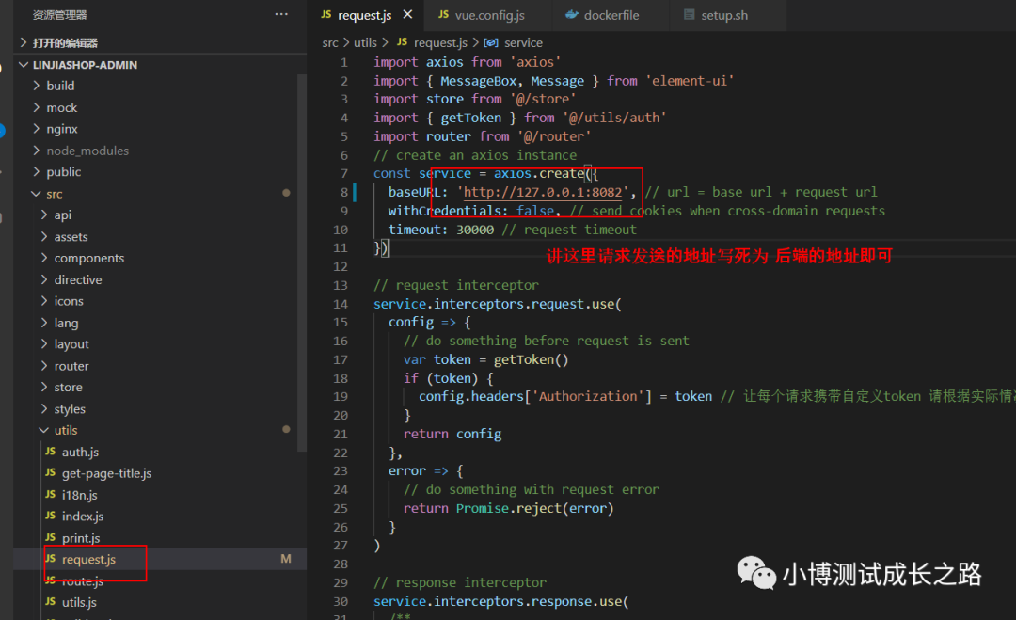Click the 'MessageBox' import on line 2
Viewport: 1016px width, 620px height.
[x=478, y=81]
